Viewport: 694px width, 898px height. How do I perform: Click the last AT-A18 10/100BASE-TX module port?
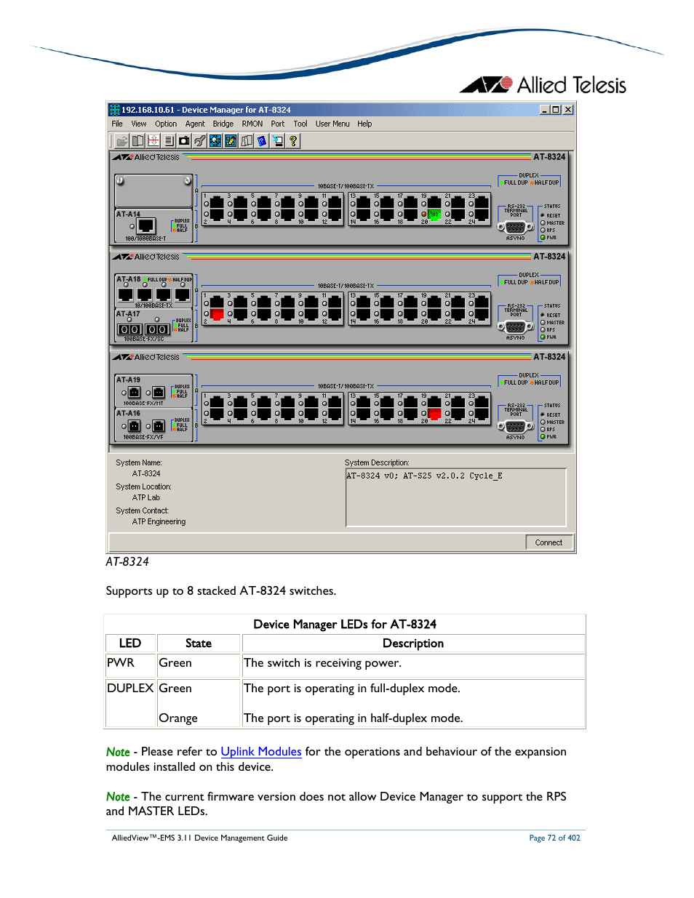click(x=183, y=294)
